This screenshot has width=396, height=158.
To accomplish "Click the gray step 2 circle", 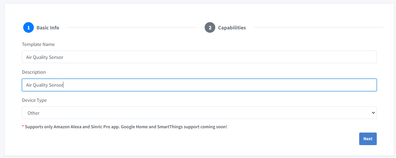I will (210, 28).
